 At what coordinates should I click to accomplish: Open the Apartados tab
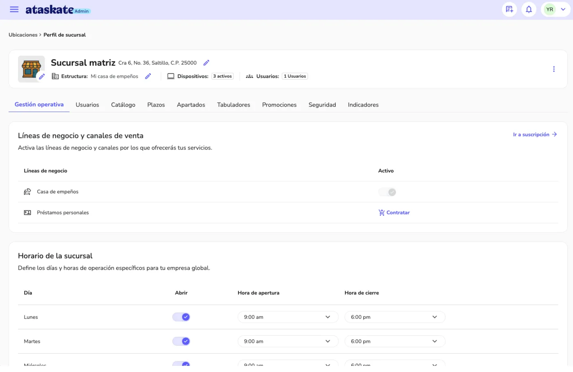click(x=191, y=105)
